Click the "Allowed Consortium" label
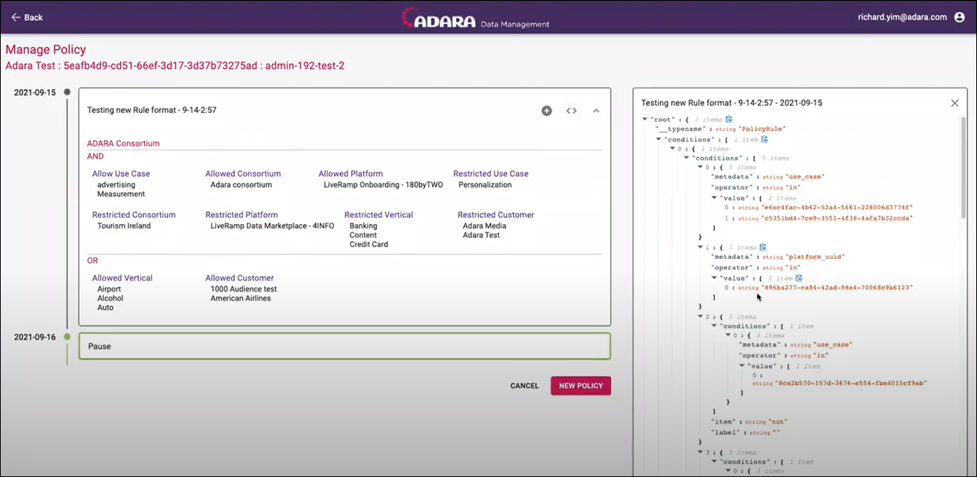The width and height of the screenshot is (977, 477). tap(244, 174)
